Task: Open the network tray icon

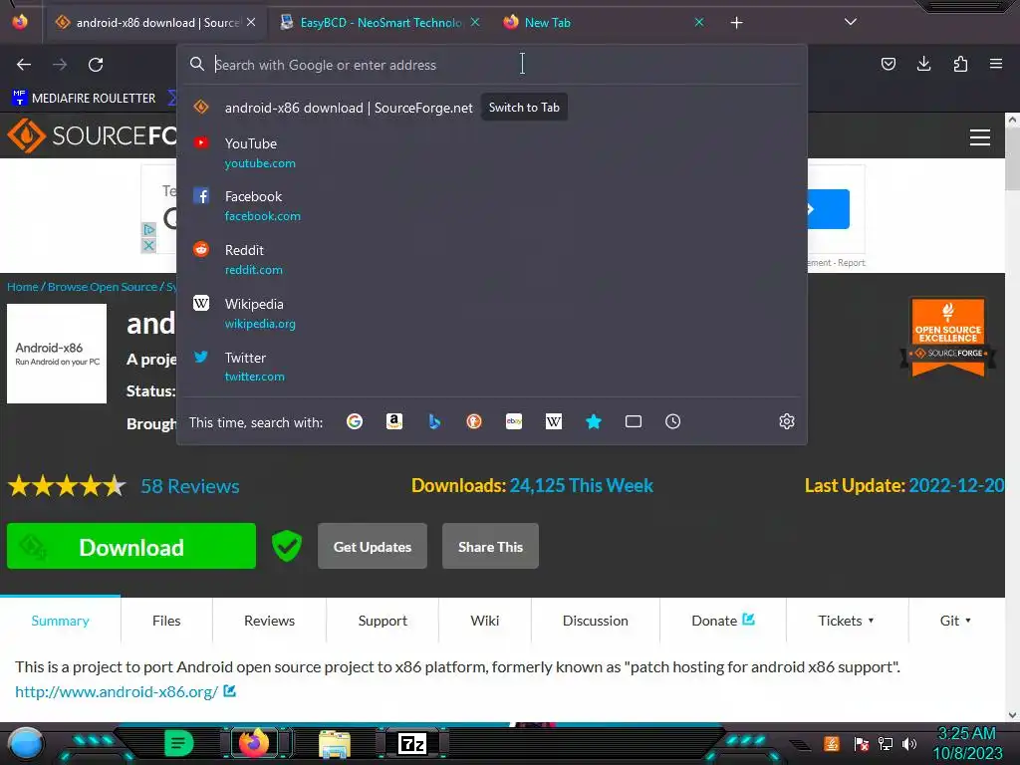Action: pyautogui.click(x=886, y=743)
